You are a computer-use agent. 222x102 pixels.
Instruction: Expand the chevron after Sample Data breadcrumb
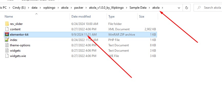pos(149,8)
